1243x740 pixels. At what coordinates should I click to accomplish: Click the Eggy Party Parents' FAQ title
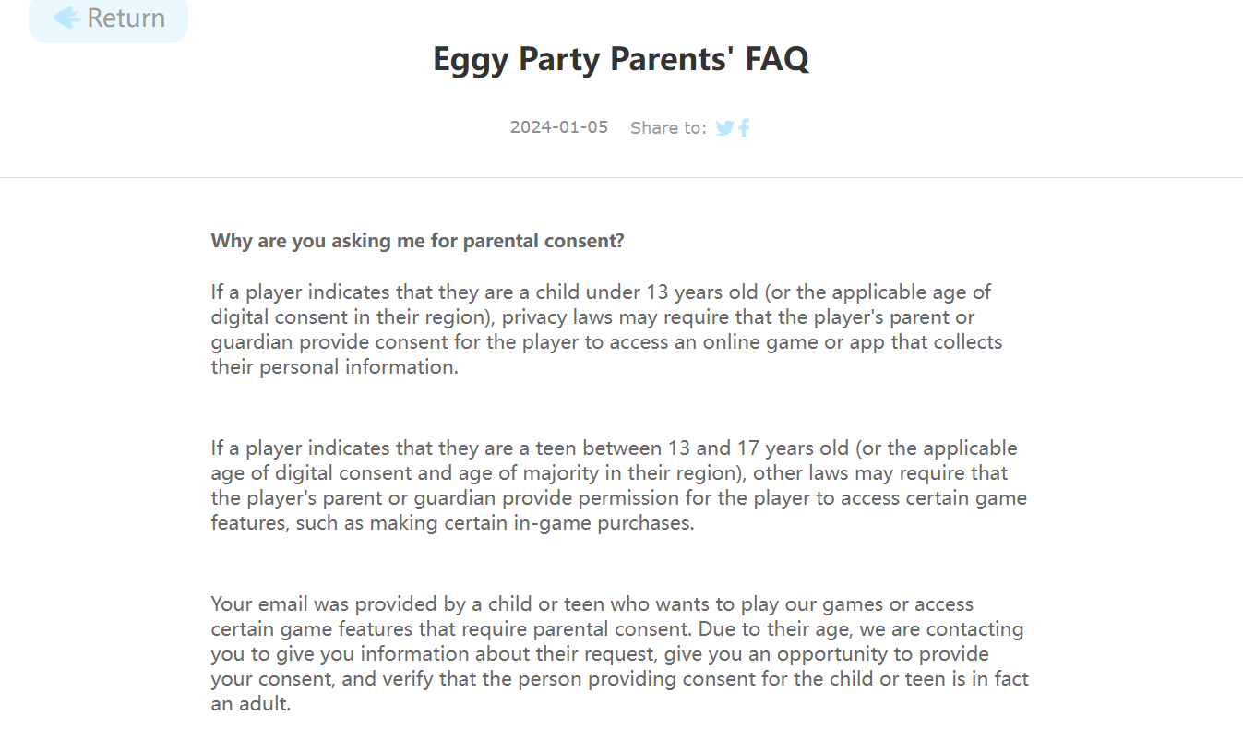[621, 60]
